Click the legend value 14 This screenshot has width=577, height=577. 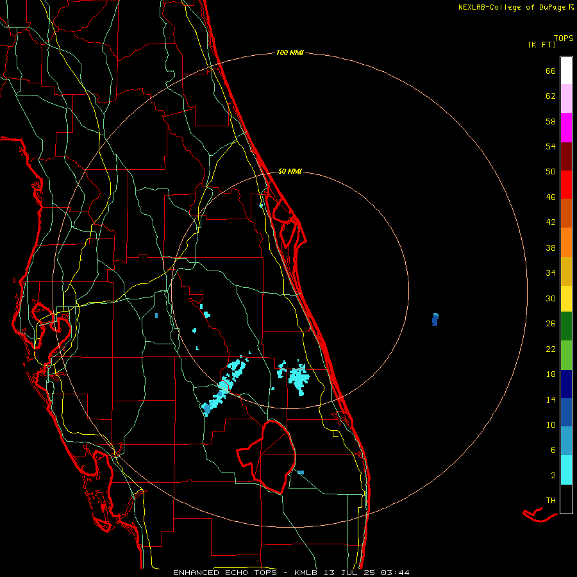pyautogui.click(x=551, y=399)
